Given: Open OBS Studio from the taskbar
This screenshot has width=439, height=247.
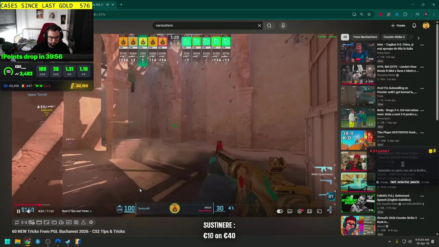Looking at the screenshot, I should [48, 242].
